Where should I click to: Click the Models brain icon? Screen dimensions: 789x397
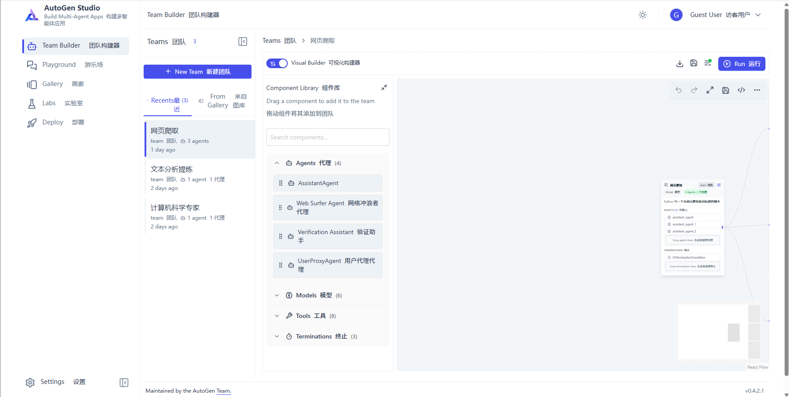pyautogui.click(x=289, y=296)
